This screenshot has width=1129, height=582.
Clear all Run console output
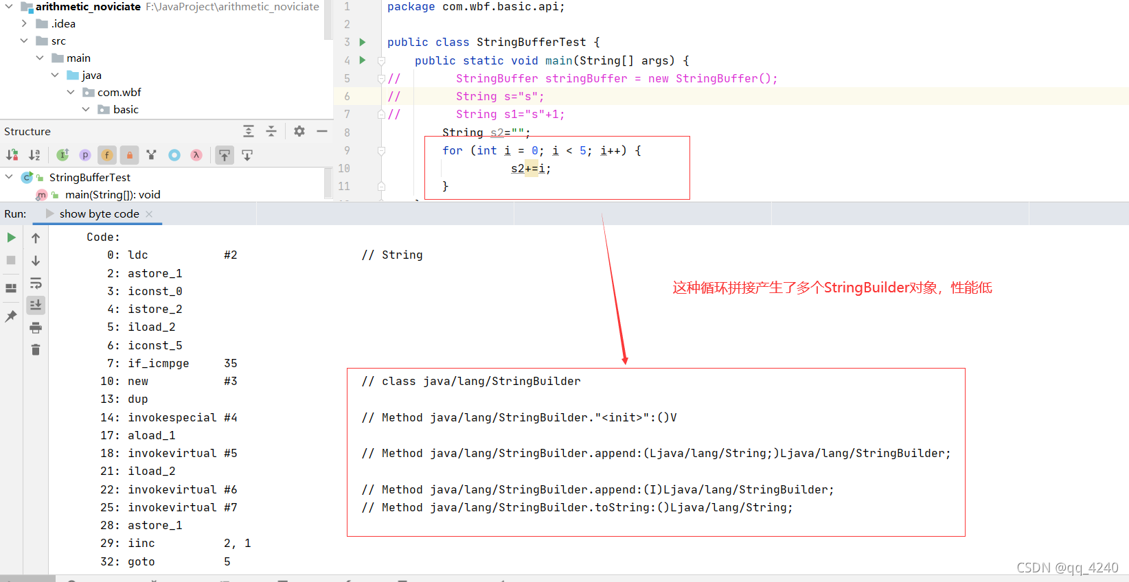pyautogui.click(x=36, y=350)
